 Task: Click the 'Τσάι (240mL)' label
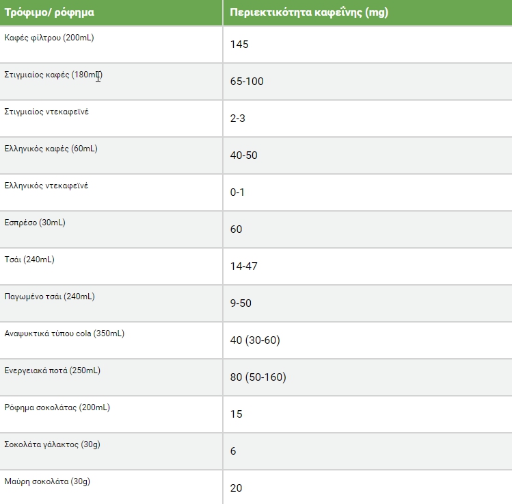pos(29,260)
